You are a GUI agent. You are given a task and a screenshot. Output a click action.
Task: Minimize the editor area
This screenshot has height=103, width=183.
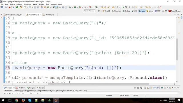(175, 14)
